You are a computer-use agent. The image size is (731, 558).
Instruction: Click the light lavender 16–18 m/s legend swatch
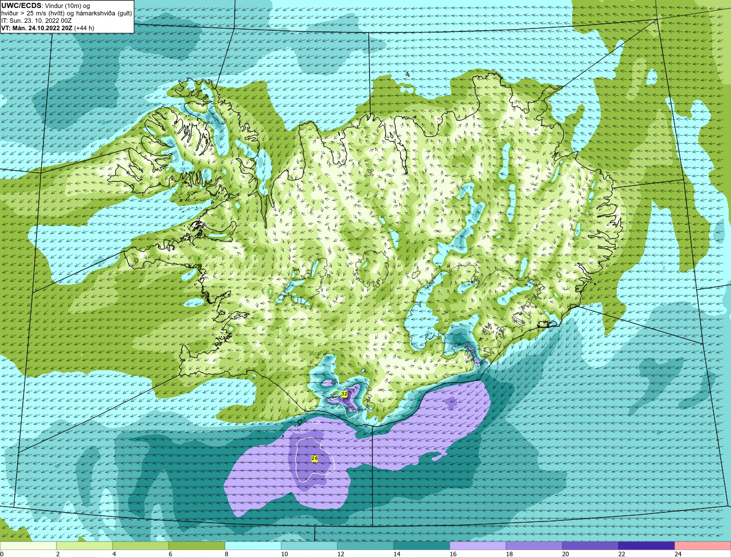(478, 545)
